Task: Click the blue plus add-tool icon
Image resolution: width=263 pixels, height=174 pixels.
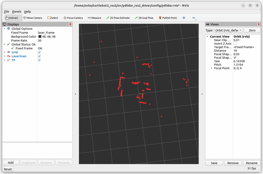Action: pyautogui.click(x=184, y=18)
